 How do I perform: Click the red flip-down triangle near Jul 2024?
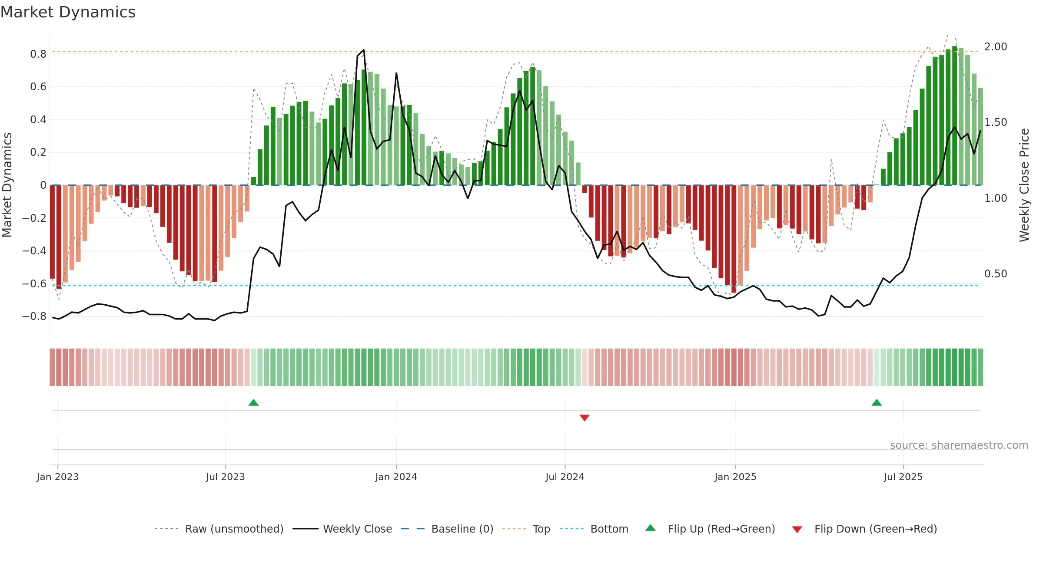click(x=585, y=418)
